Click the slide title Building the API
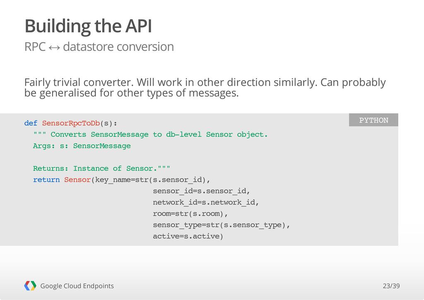The width and height of the screenshot is (424, 300). tap(88, 26)
